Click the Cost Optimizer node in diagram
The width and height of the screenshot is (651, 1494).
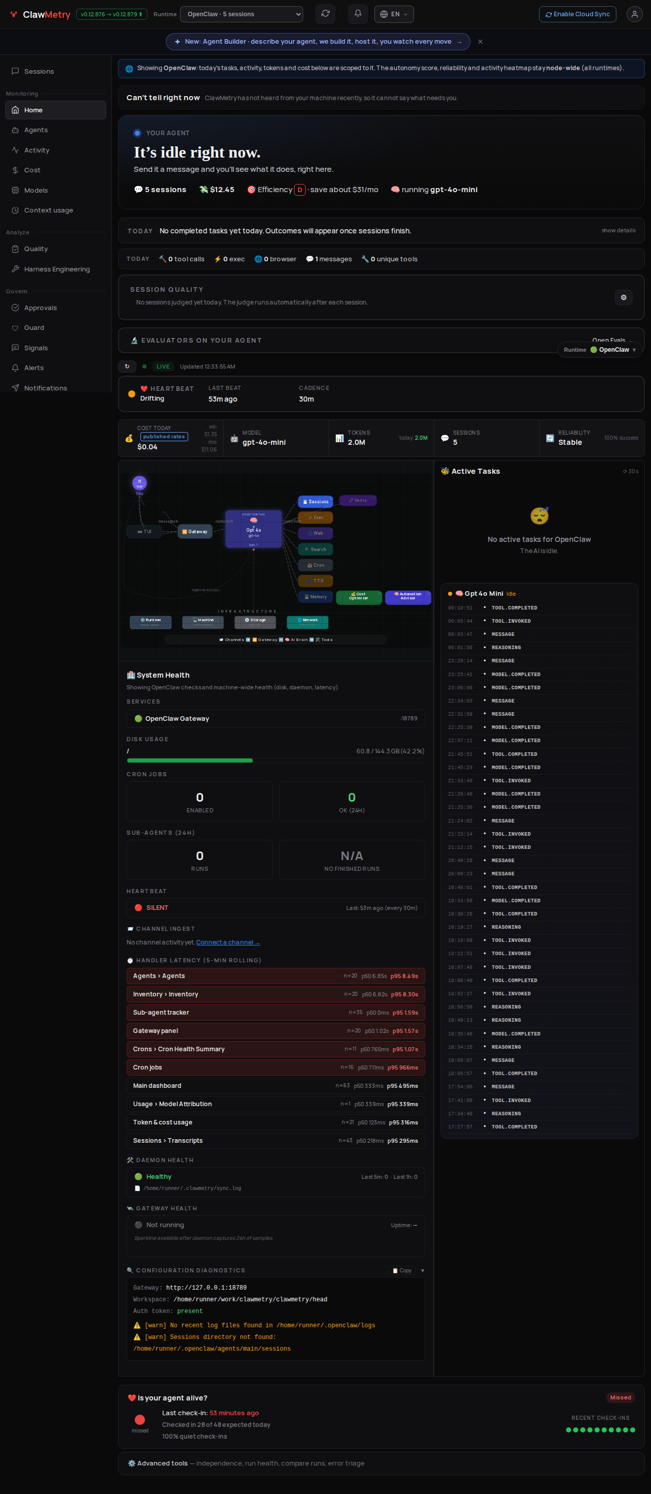coord(359,597)
